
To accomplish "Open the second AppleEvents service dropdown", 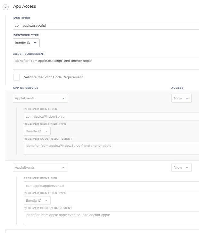I will [x=40, y=168].
